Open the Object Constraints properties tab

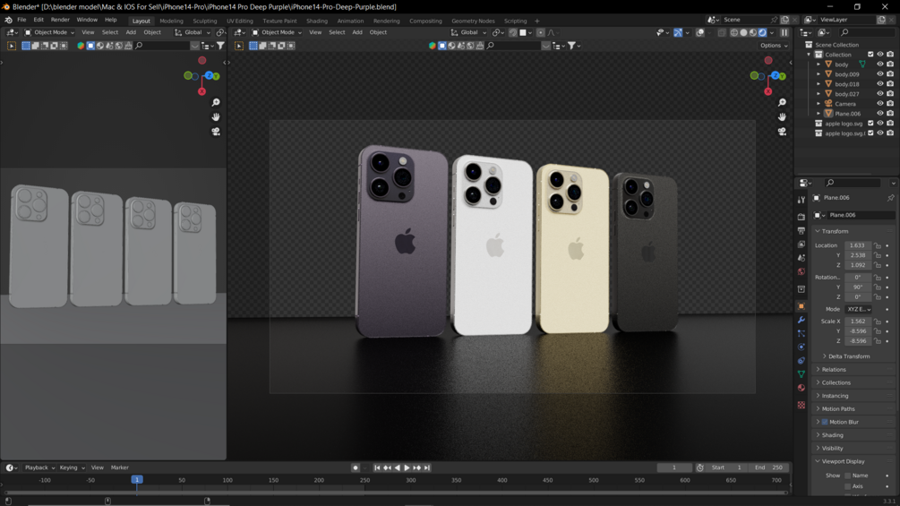click(801, 361)
